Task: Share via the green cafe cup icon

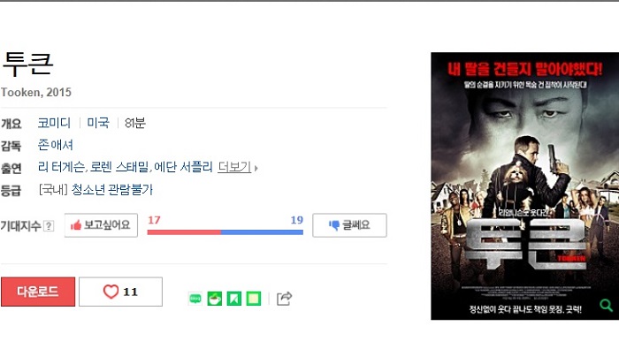Action: point(214,299)
